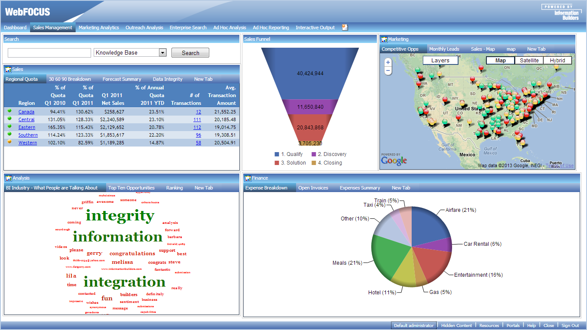This screenshot has width=587, height=330.
Task: Open the Knowledge Base dropdown
Action: click(x=162, y=53)
